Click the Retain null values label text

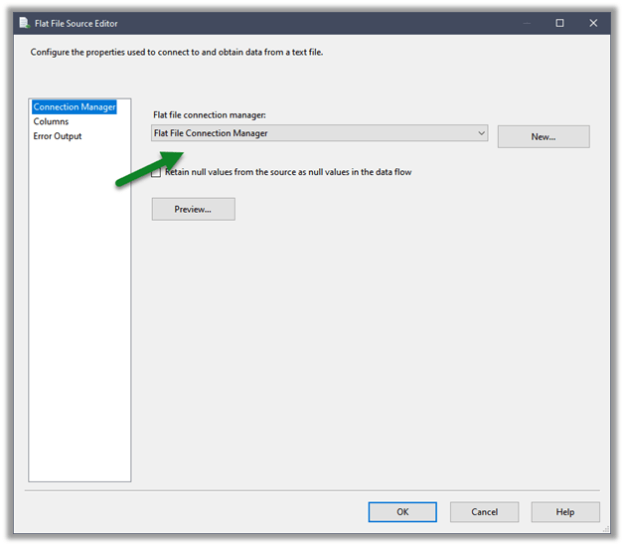click(288, 172)
